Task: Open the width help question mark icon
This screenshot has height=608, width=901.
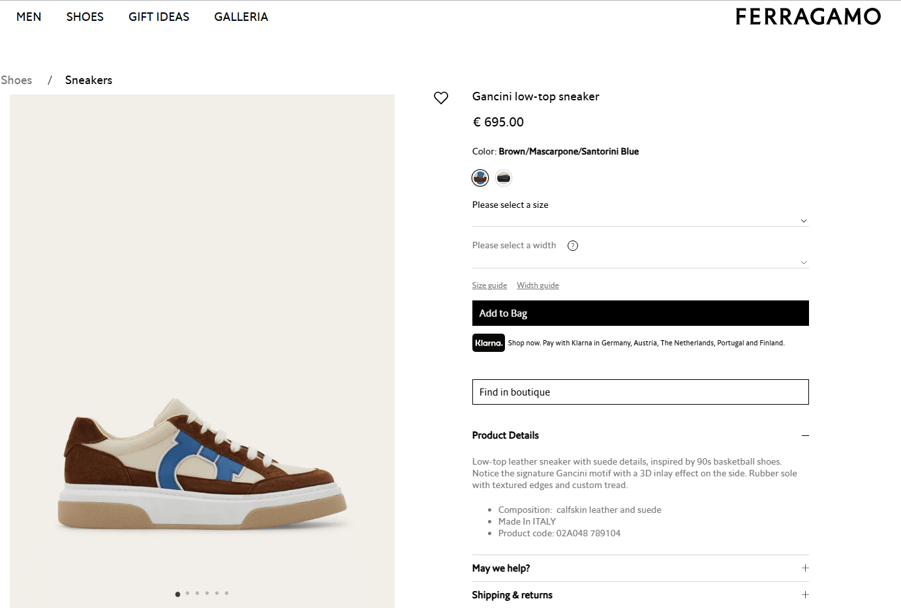Action: click(x=573, y=246)
